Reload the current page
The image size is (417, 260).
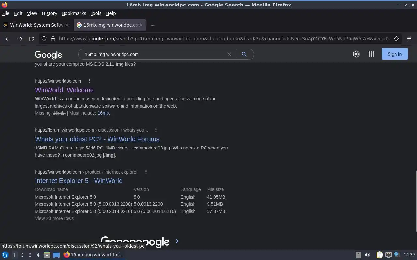(x=31, y=39)
